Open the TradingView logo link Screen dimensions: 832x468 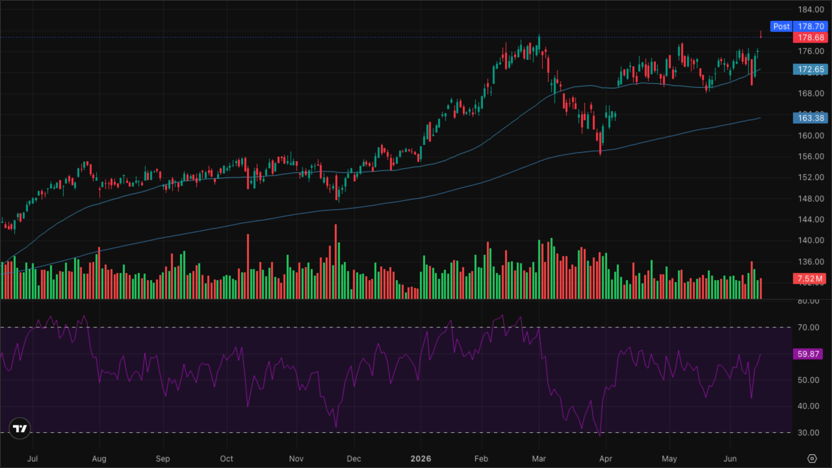20,428
